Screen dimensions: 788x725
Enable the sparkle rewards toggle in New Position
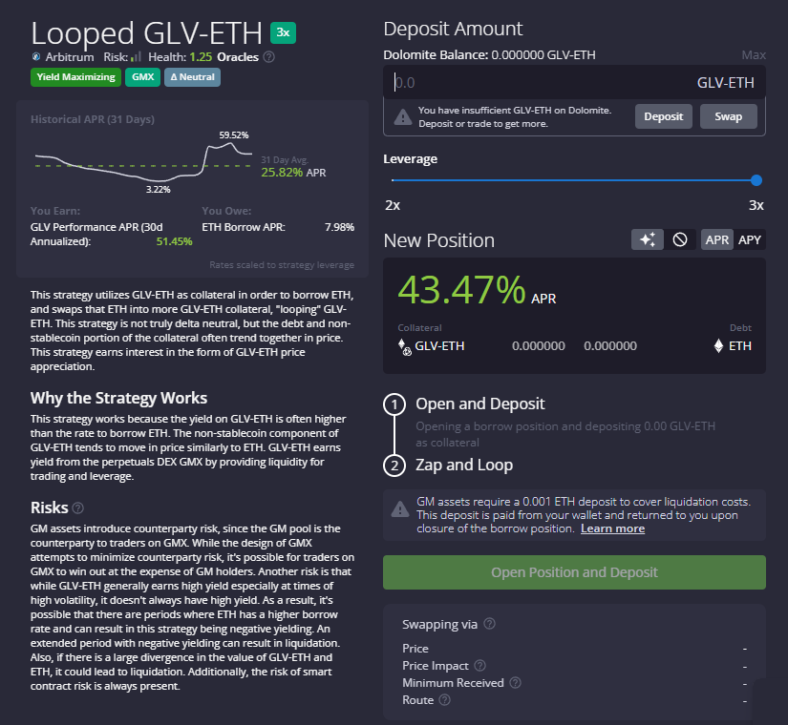648,239
